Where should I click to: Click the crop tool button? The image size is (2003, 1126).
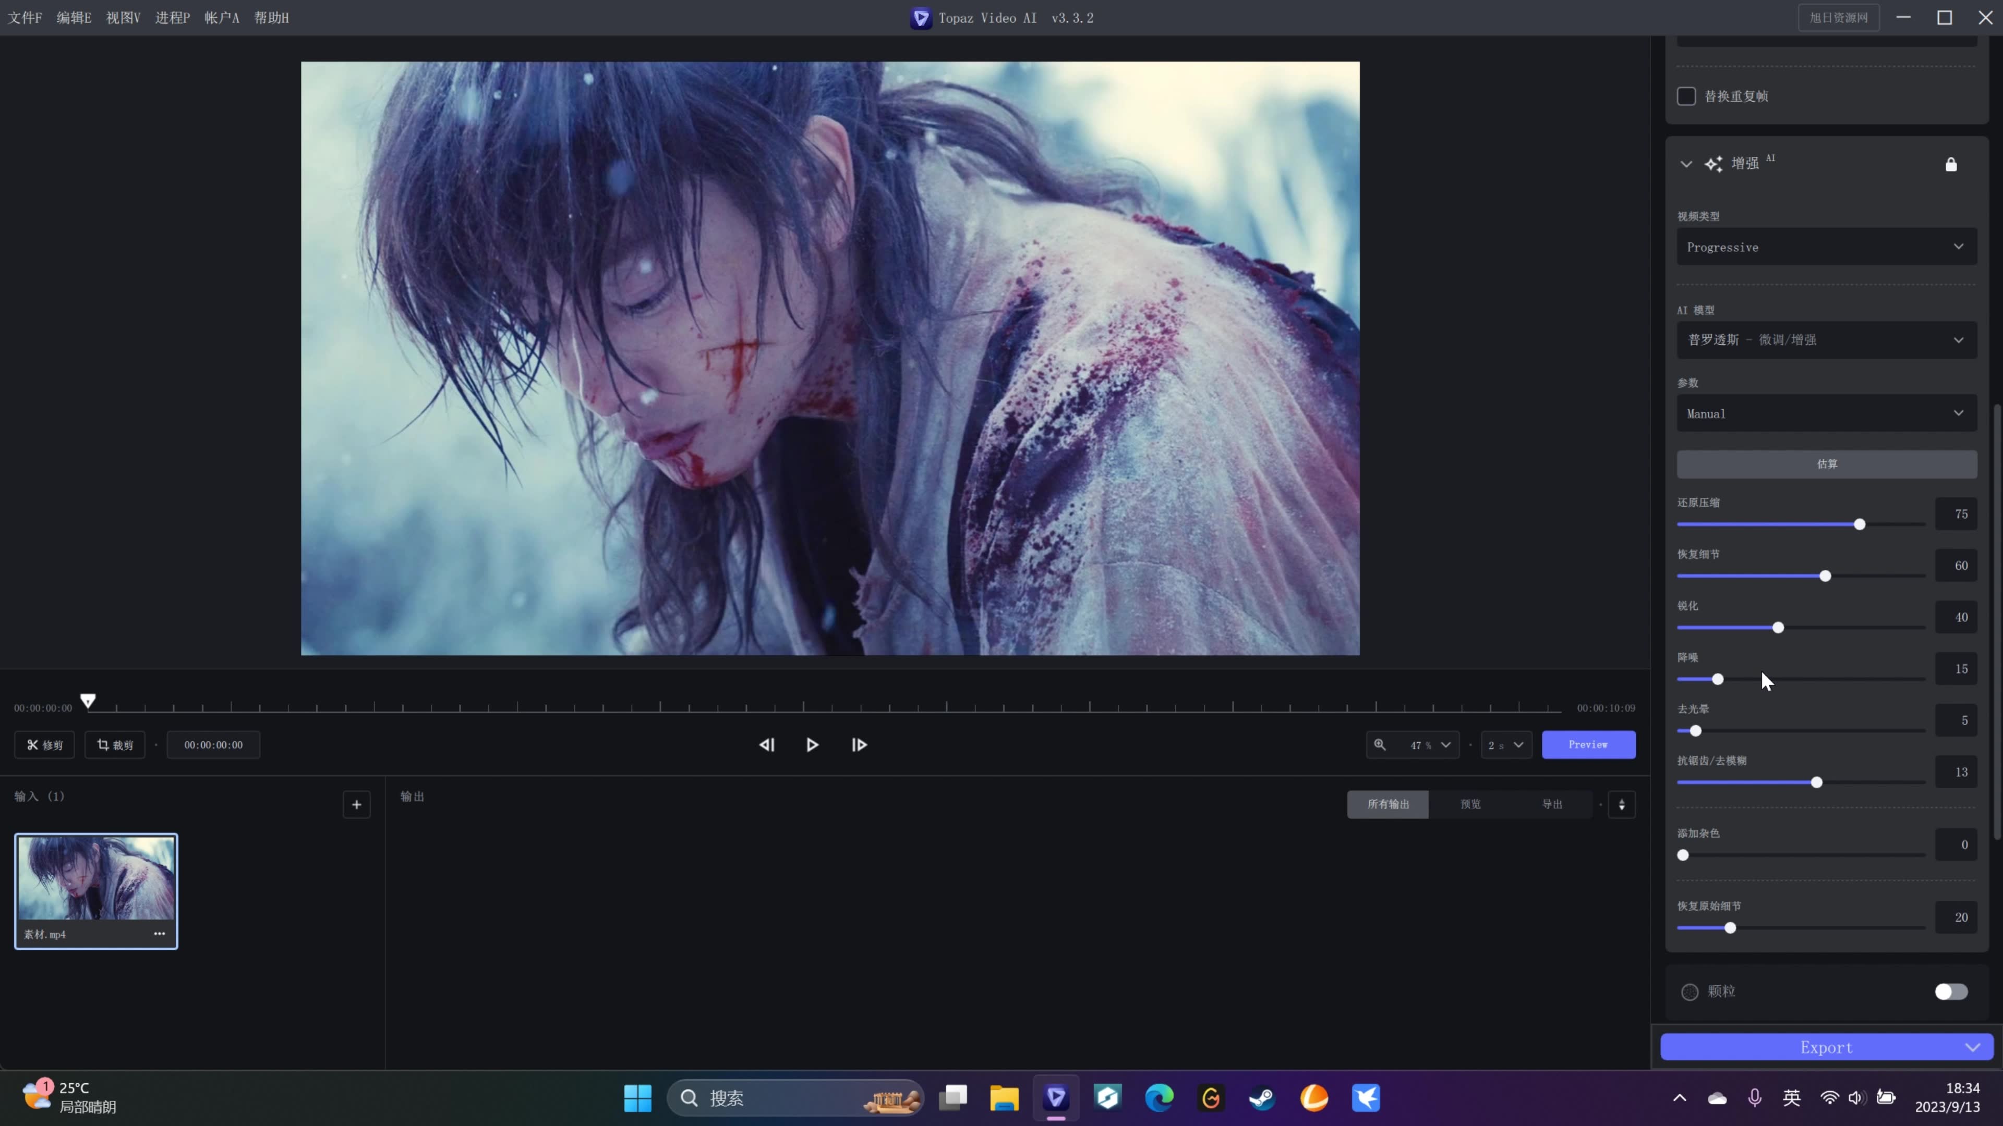(115, 744)
